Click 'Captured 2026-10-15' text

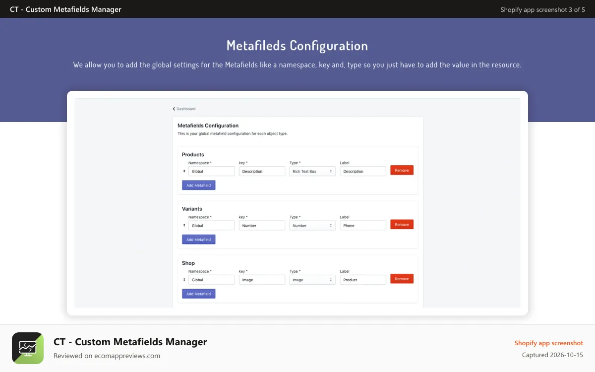[552, 355]
